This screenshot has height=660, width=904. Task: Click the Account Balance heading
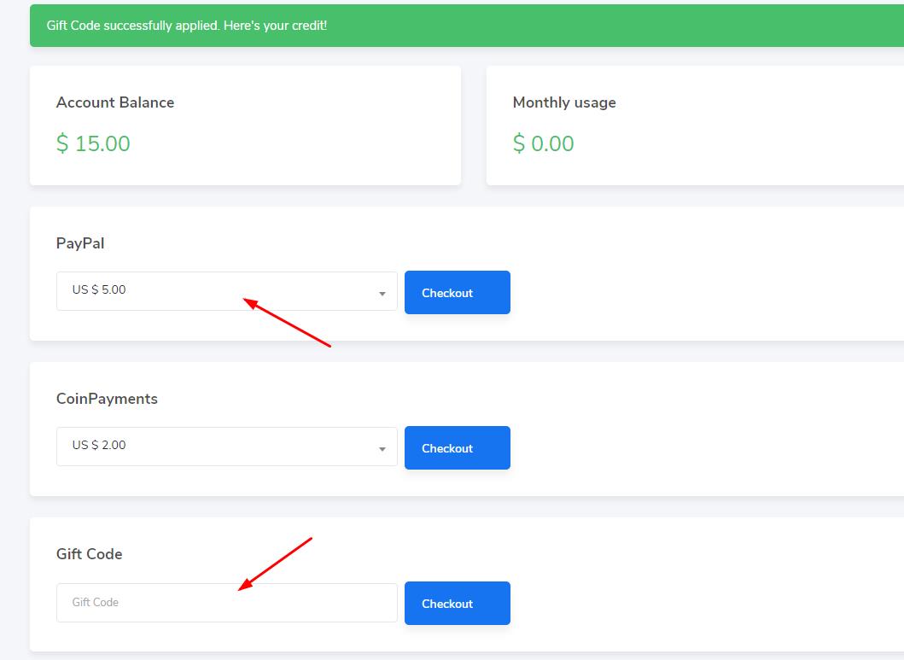tap(115, 102)
